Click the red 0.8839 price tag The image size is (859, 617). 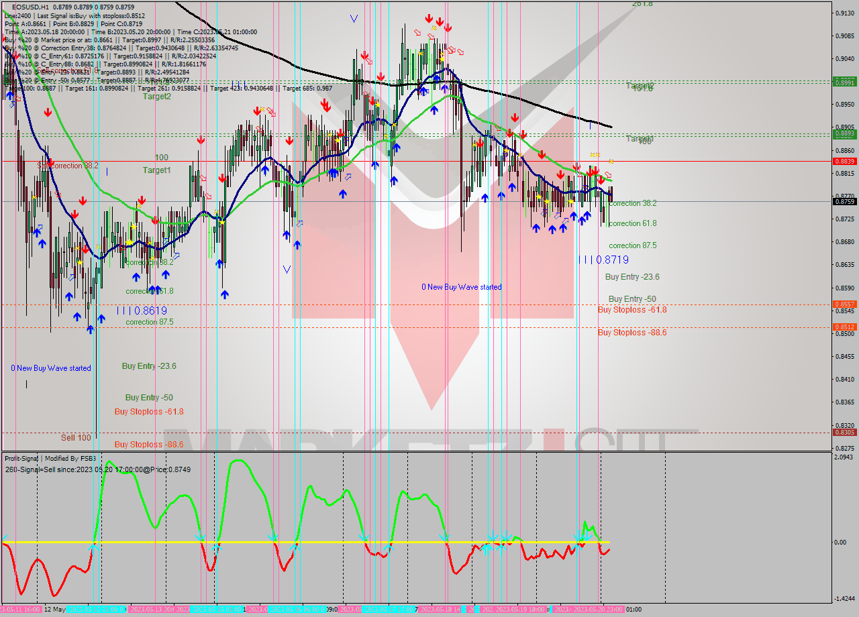[x=844, y=162]
